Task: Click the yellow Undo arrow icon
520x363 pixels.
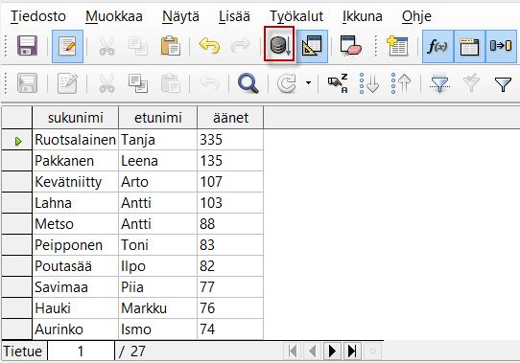Action: [209, 46]
